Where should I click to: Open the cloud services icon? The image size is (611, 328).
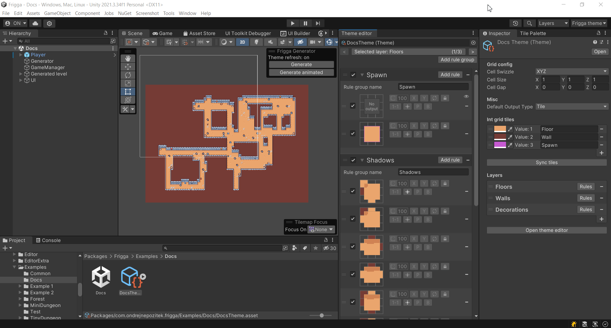35,23
